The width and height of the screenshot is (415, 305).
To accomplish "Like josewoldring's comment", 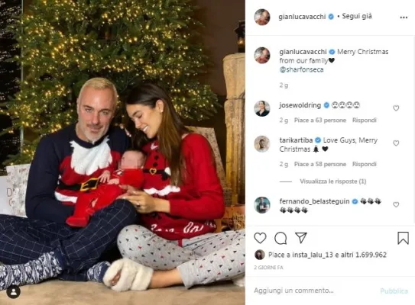I will pyautogui.click(x=396, y=108).
